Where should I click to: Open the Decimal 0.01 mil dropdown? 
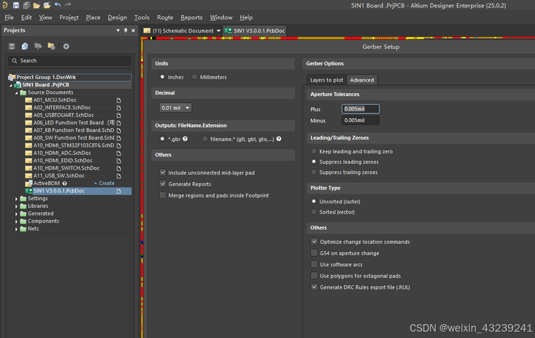pos(175,108)
